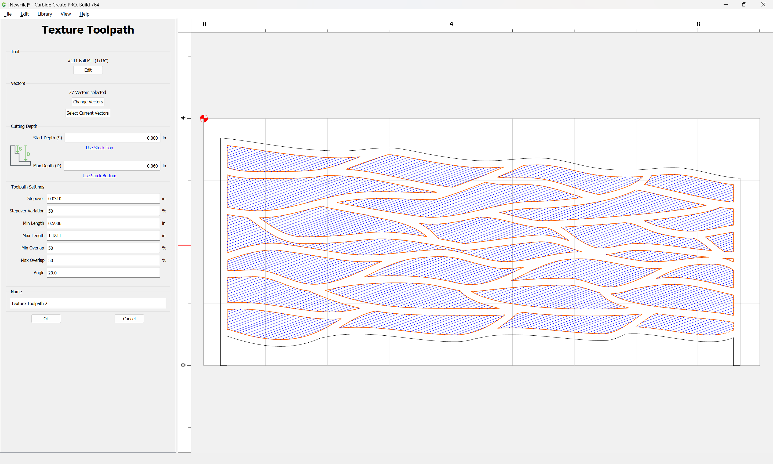Click the Stepover Variation field
The width and height of the screenshot is (773, 464).
103,211
